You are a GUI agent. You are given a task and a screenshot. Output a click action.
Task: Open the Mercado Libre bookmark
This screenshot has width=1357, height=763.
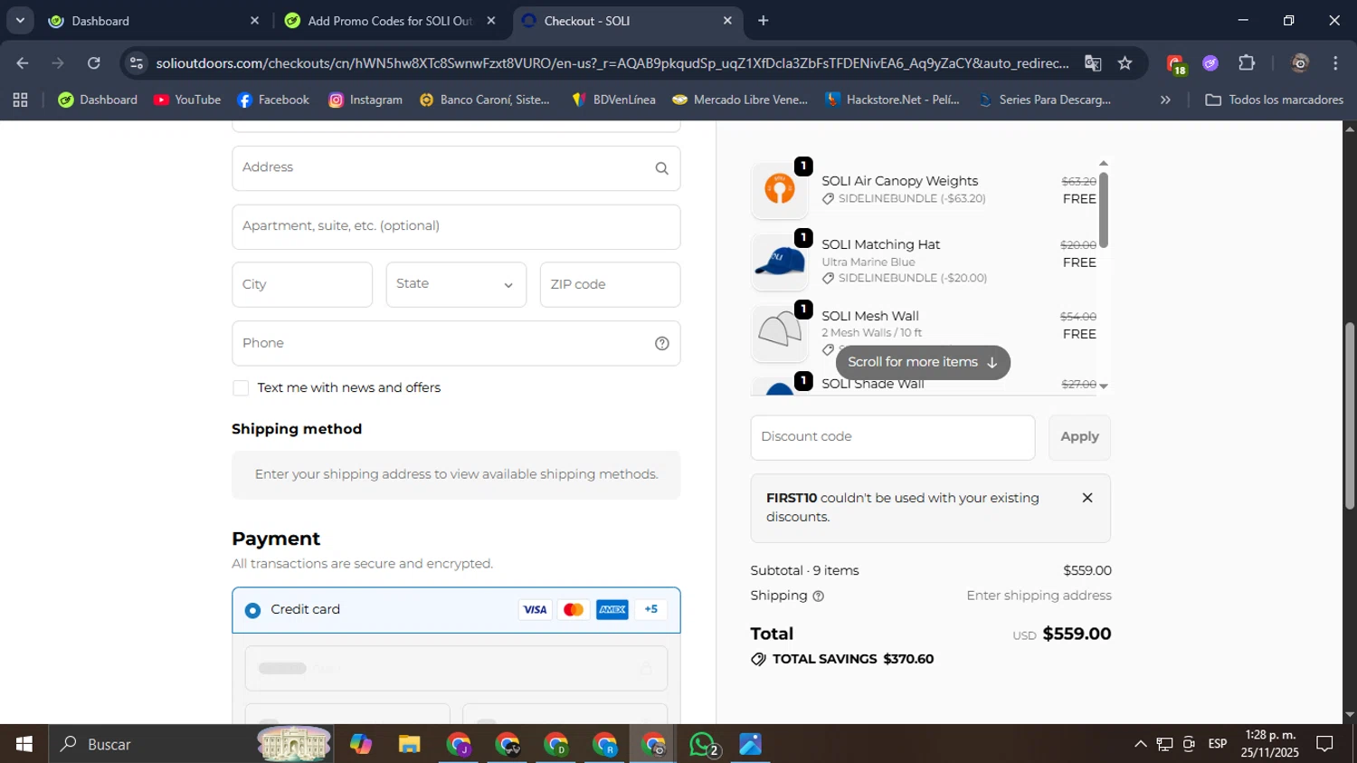[x=740, y=100]
